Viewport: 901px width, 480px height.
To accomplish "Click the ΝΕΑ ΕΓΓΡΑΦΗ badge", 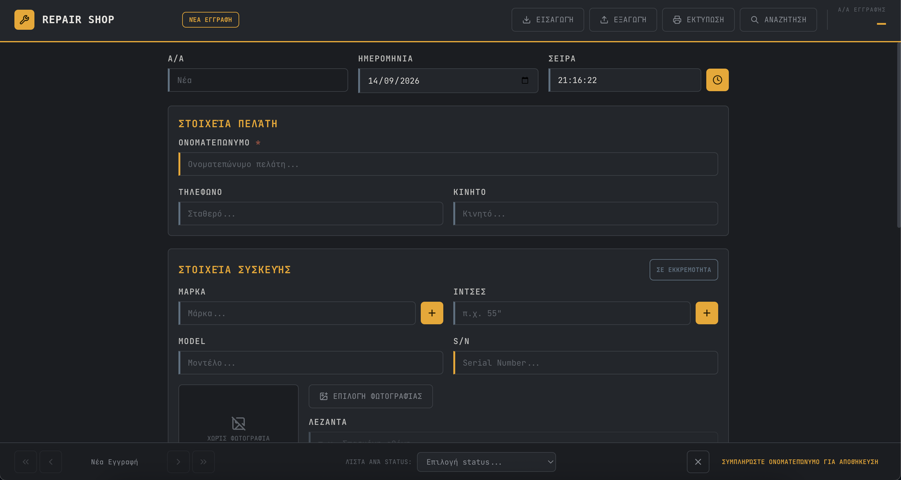I will coord(211,20).
